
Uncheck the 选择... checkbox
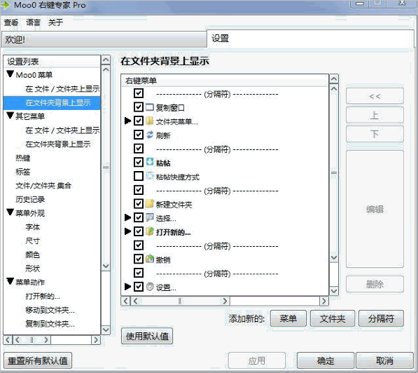[139, 217]
